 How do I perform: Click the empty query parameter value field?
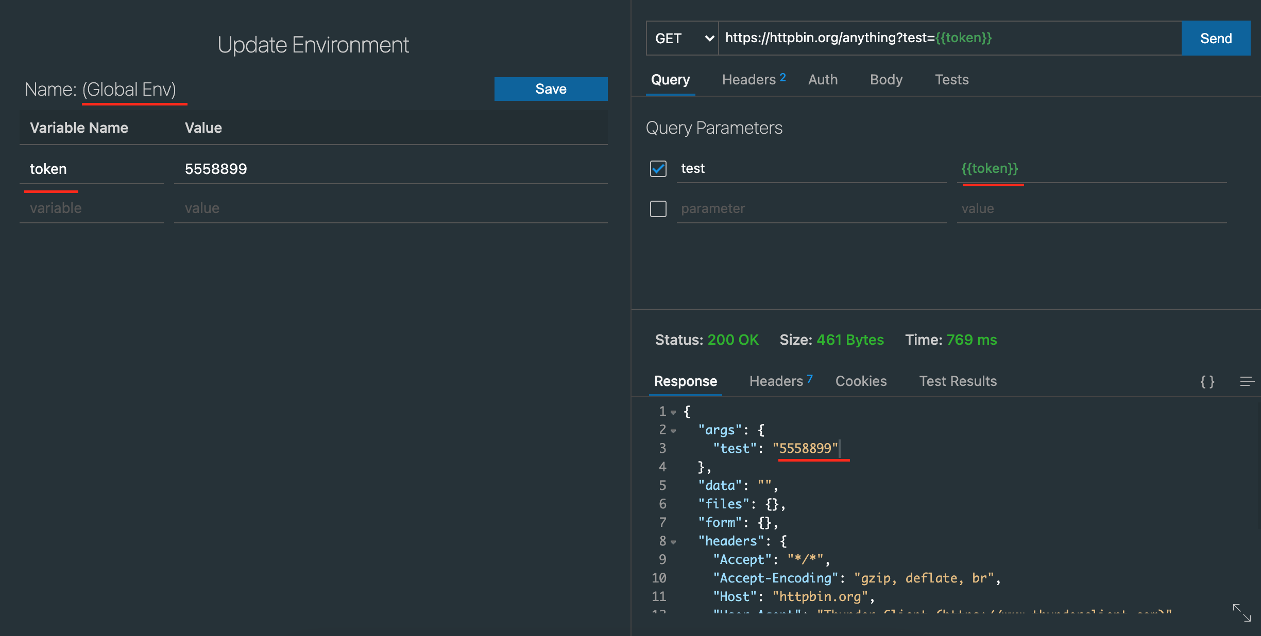tap(1092, 209)
